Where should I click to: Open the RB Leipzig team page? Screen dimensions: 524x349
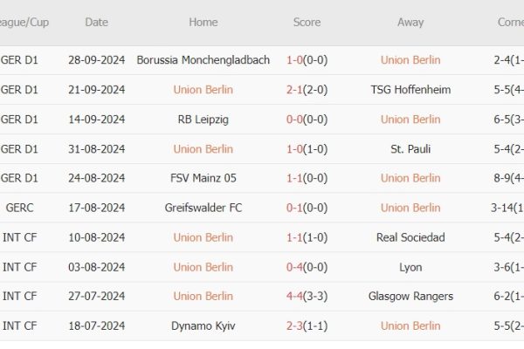203,120
